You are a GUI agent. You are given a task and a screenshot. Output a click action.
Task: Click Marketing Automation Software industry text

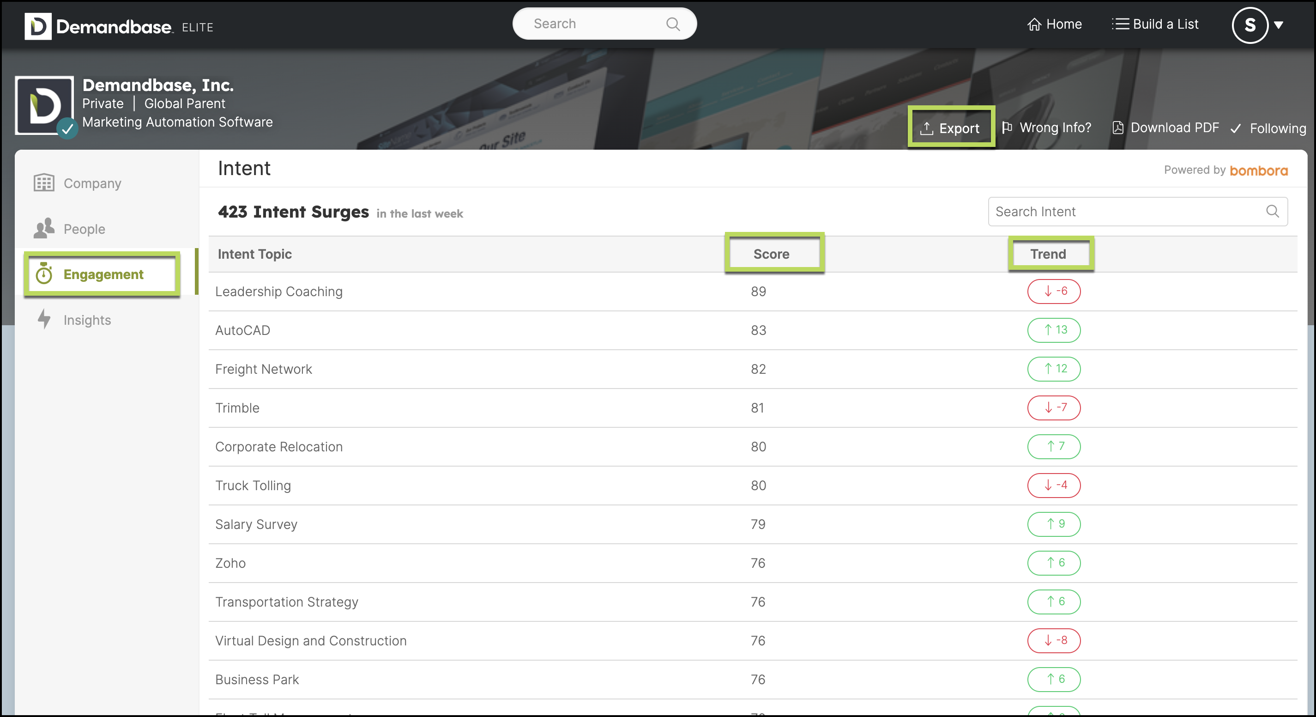[x=177, y=122]
